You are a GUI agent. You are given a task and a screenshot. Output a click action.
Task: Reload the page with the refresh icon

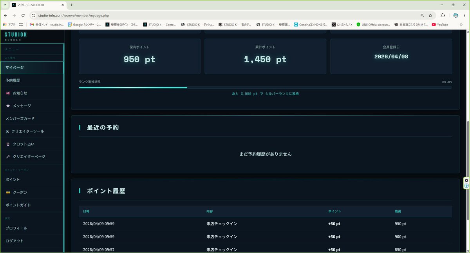tap(23, 15)
